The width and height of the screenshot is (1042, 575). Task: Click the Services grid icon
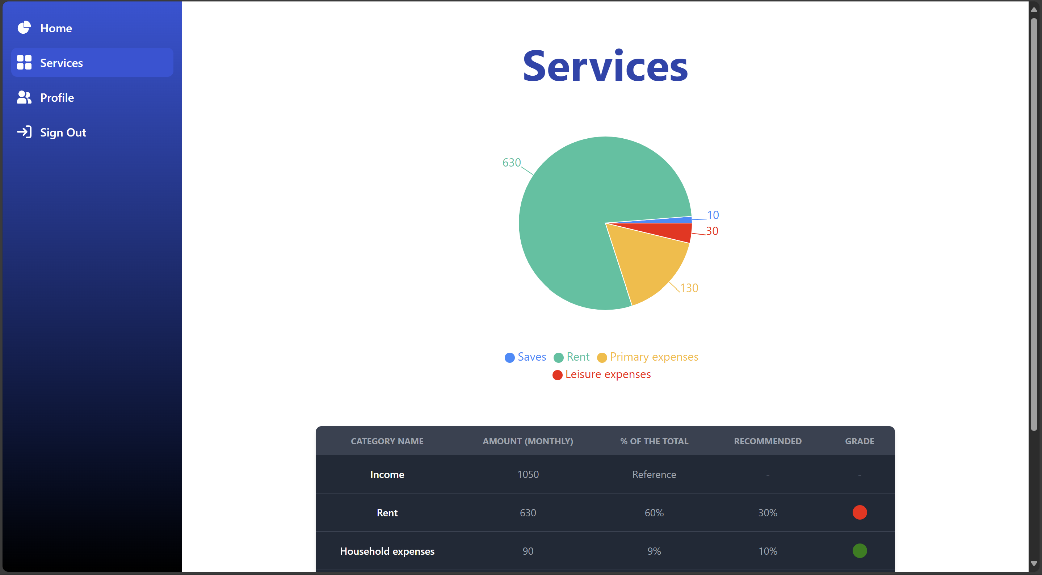(x=24, y=63)
